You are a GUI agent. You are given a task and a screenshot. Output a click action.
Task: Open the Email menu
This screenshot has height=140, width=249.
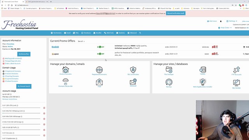click(x=67, y=33)
